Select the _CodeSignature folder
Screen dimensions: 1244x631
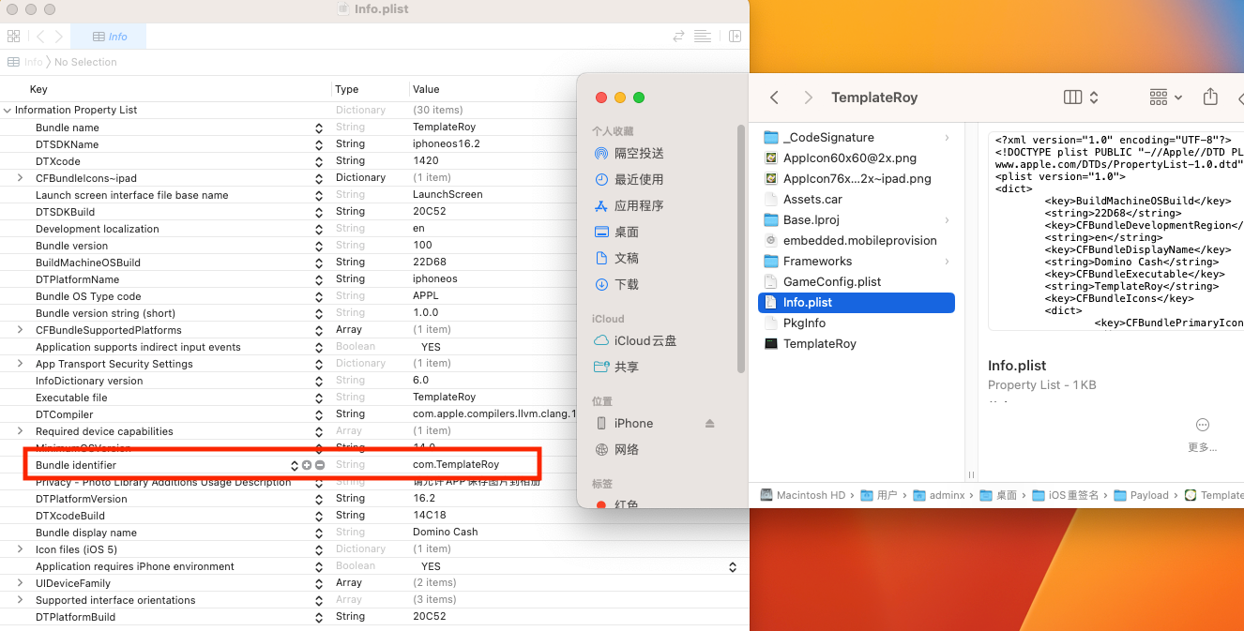pos(856,137)
